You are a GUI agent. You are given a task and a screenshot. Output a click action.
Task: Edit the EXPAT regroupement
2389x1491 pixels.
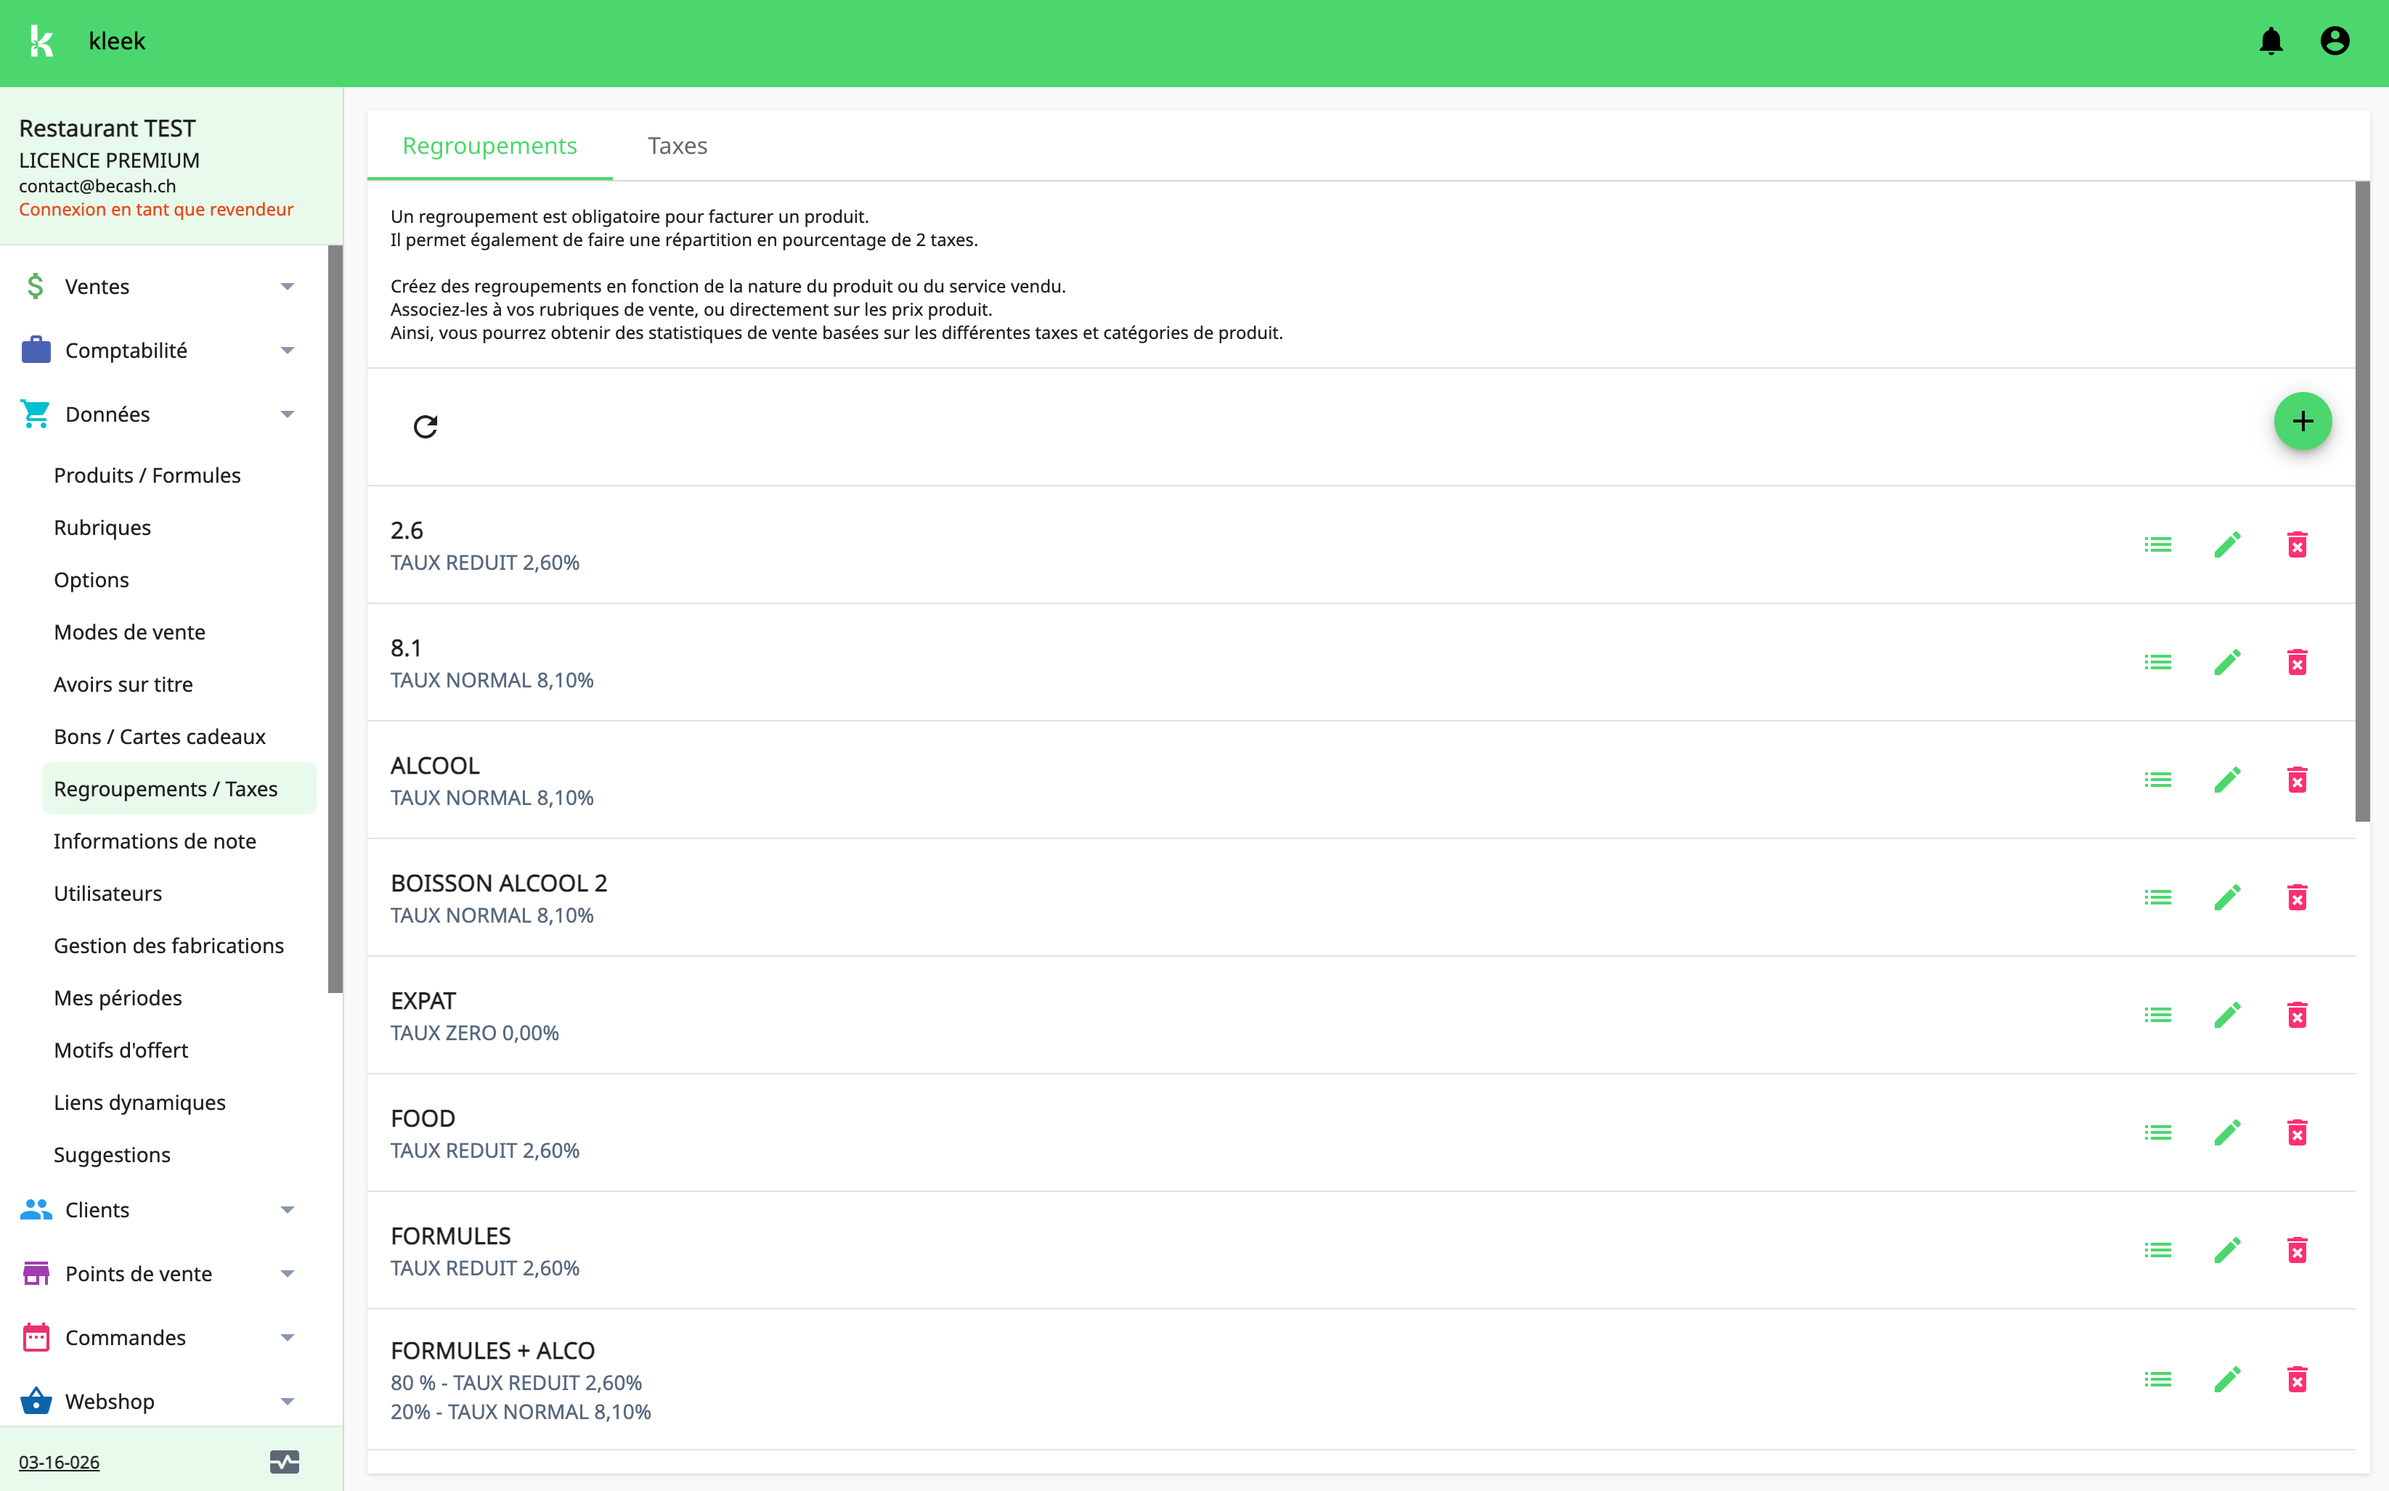(x=2227, y=1015)
